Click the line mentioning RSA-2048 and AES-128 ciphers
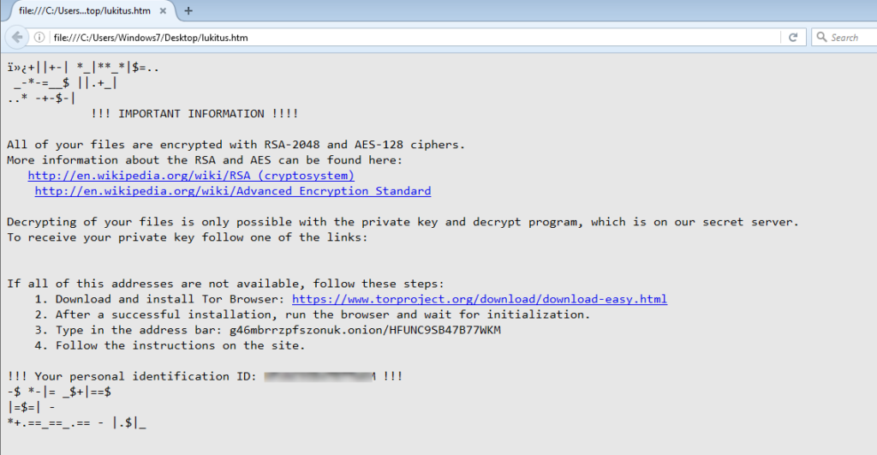Screen dimensions: 877x455 pyautogui.click(x=236, y=145)
